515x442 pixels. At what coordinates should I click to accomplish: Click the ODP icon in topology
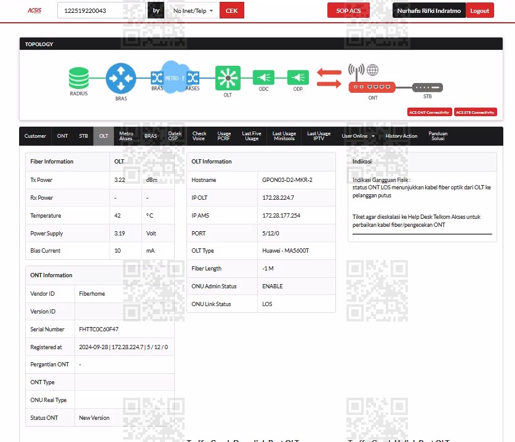298,77
